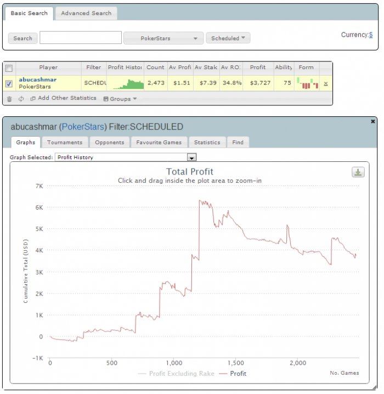The height and width of the screenshot is (394, 384).
Task: Click the SCHEDULED filter cell in abucashmar row
Action: (95, 83)
